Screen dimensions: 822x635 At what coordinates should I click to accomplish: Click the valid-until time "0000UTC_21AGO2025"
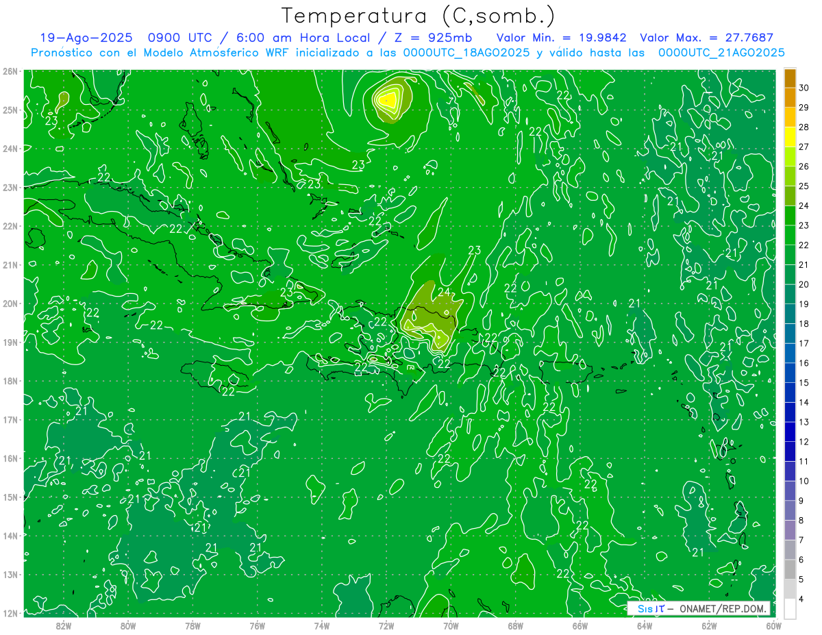click(721, 53)
